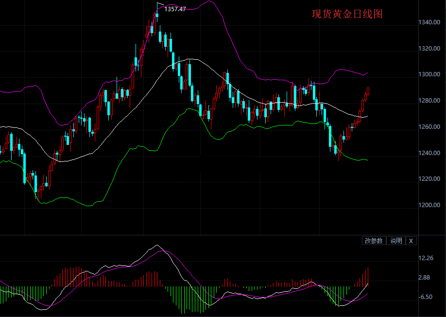This screenshot has width=446, height=317.
Task: Click the 现货黄金日线图 chart title
Action: point(347,14)
